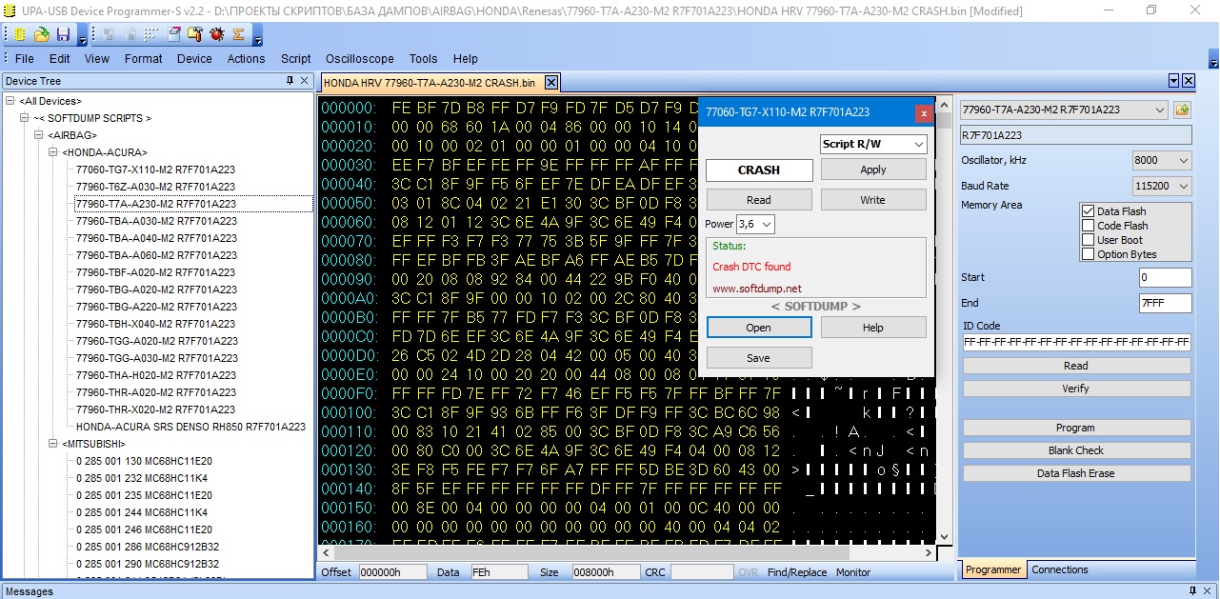The image size is (1220, 599).
Task: Close the HONDA HRV CRASH.bin tab
Action: tap(550, 83)
